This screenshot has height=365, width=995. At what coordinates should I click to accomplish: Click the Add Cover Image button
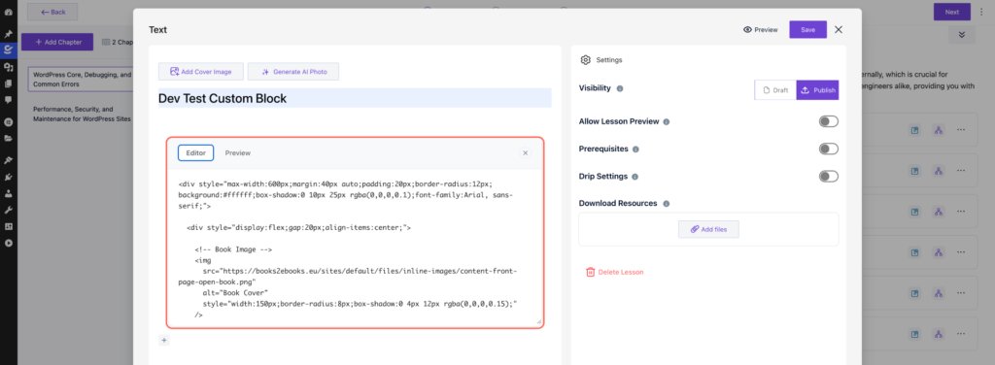[201, 72]
